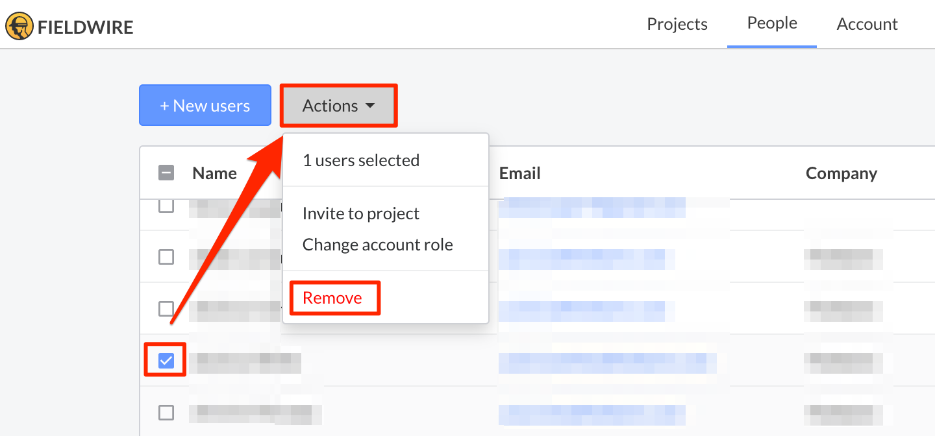Choose Change account role option
Image resolution: width=935 pixels, height=436 pixels.
(377, 245)
